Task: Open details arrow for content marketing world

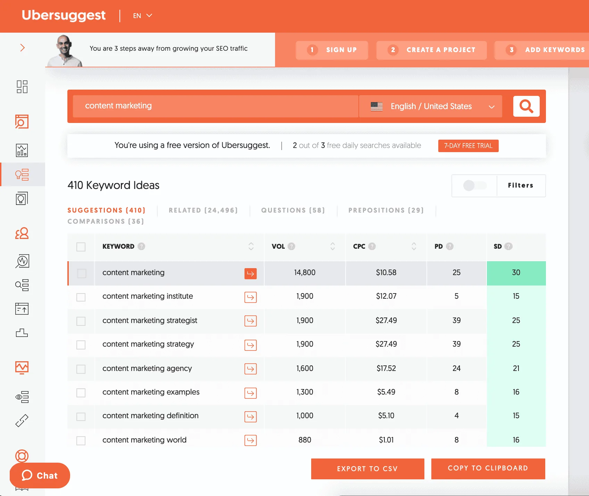Action: pyautogui.click(x=250, y=440)
